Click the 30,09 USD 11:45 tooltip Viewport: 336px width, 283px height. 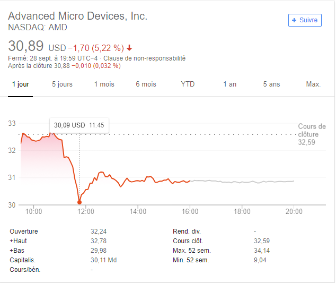(79, 125)
